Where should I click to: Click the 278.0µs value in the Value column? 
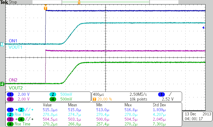[x=50, y=115]
